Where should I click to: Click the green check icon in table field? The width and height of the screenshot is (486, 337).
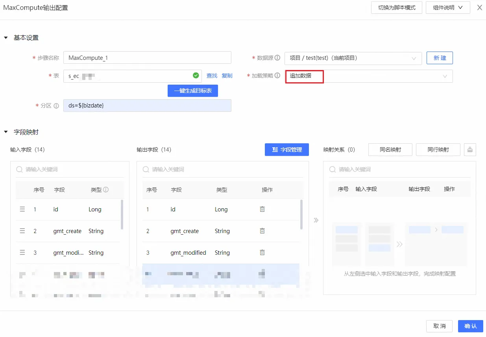(196, 76)
